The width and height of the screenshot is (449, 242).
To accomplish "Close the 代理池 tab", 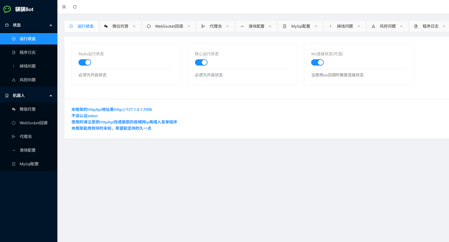I will (x=227, y=26).
